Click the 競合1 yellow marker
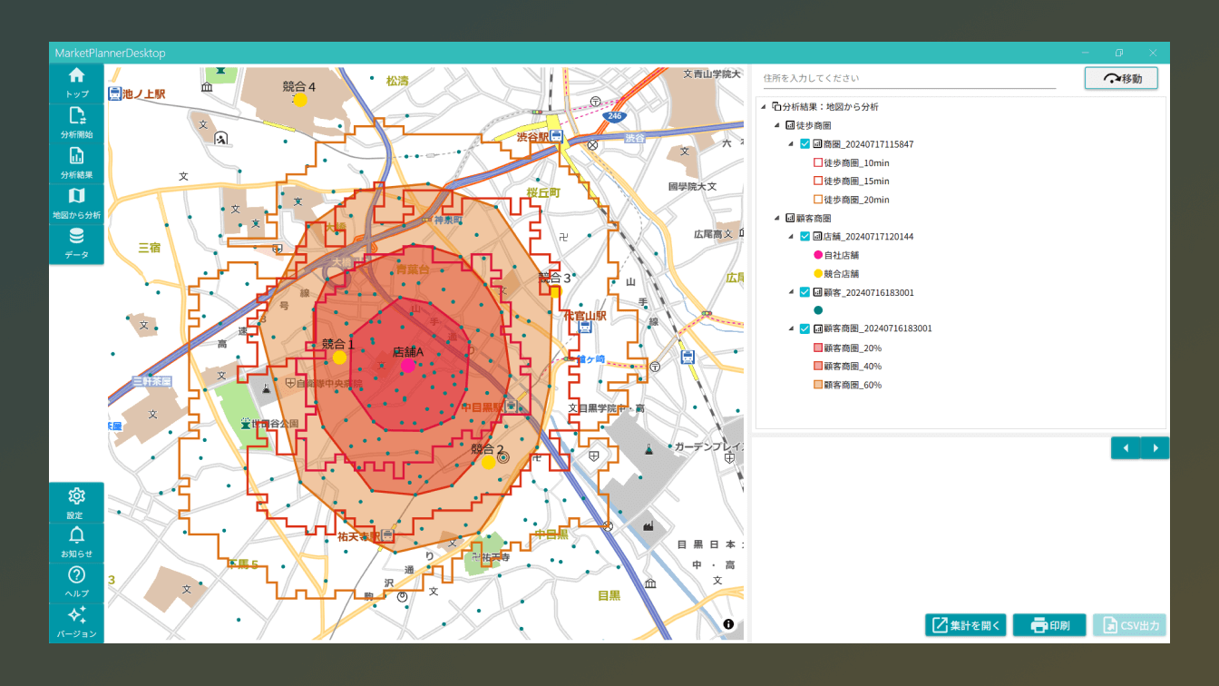Image resolution: width=1219 pixels, height=686 pixels. pyautogui.click(x=339, y=358)
